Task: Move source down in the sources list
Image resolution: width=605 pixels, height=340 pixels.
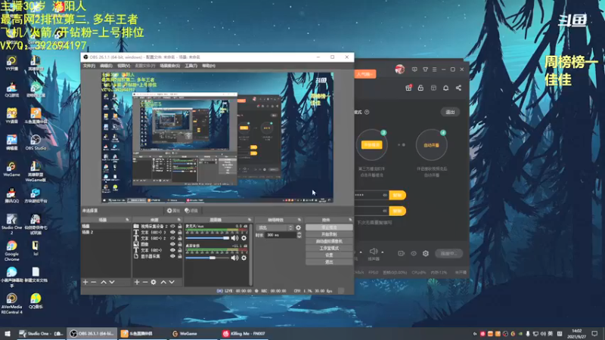Action: pyautogui.click(x=172, y=282)
